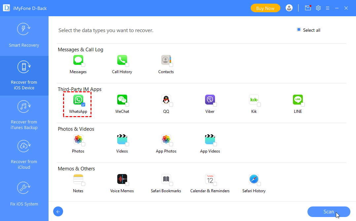Switch to Smart Recovery mode
356x221 pixels.
coord(24,35)
